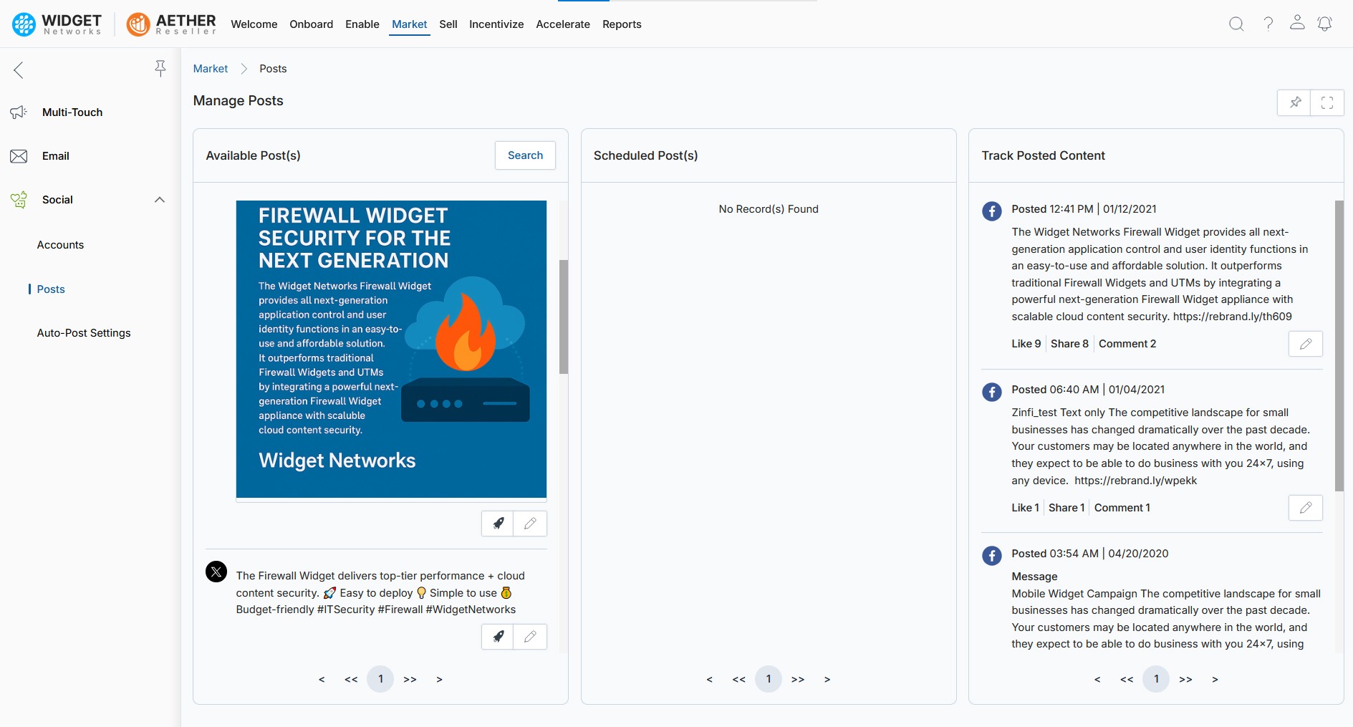Go to previous pages in Track Posted Content
1353x727 pixels.
pyautogui.click(x=1127, y=679)
